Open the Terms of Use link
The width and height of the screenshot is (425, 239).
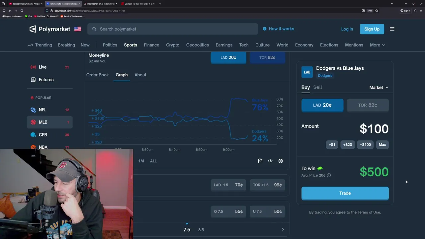coord(369,212)
